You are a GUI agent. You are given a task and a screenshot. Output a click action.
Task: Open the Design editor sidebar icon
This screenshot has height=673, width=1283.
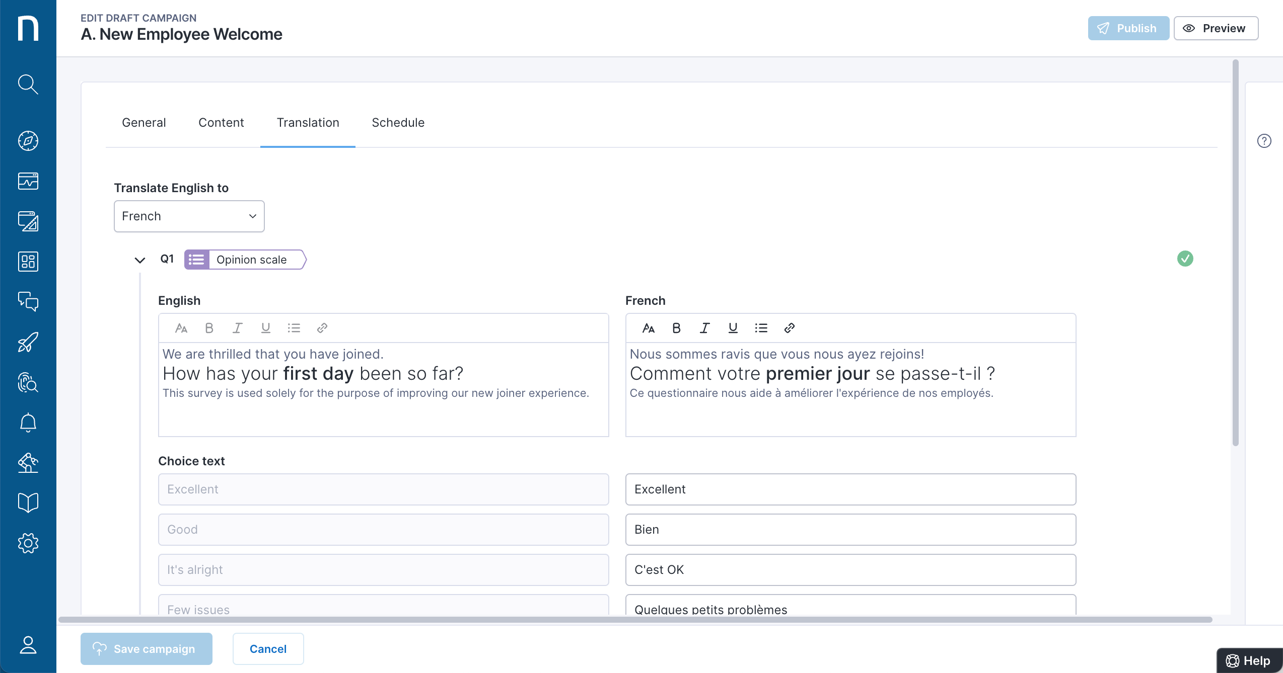click(28, 221)
